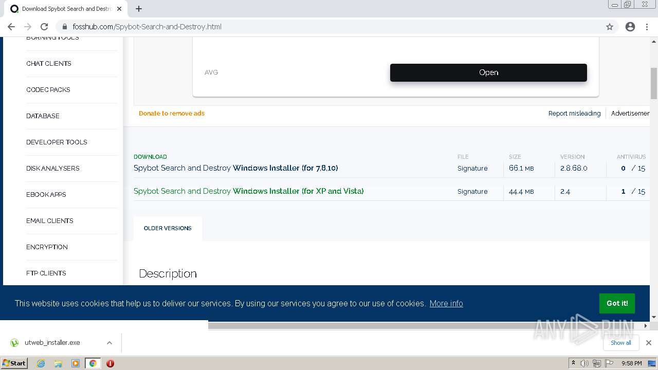The width and height of the screenshot is (658, 370).
Task: Click Report misleading link
Action: [574, 114]
